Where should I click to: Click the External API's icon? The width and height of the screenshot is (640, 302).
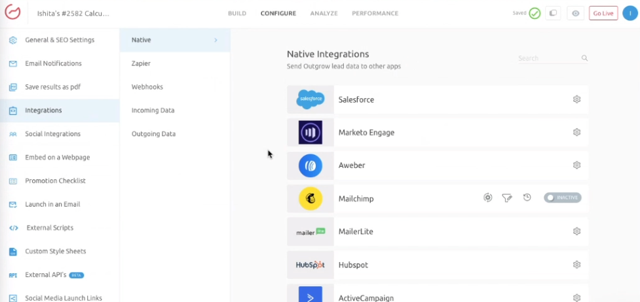pyautogui.click(x=13, y=275)
